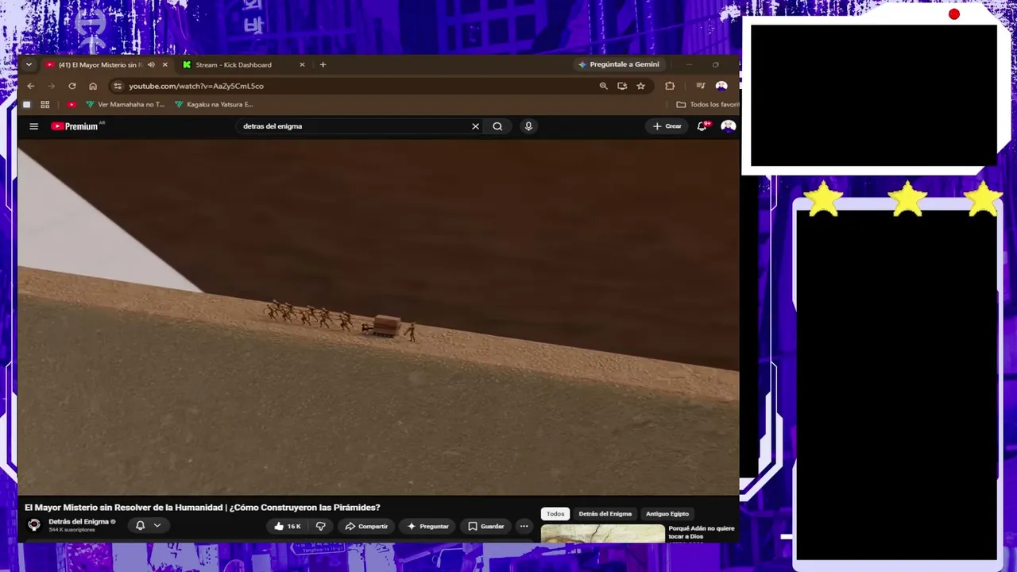Viewport: 1017px width, 572px height.
Task: Open the media controls icon
Action: pyautogui.click(x=701, y=86)
